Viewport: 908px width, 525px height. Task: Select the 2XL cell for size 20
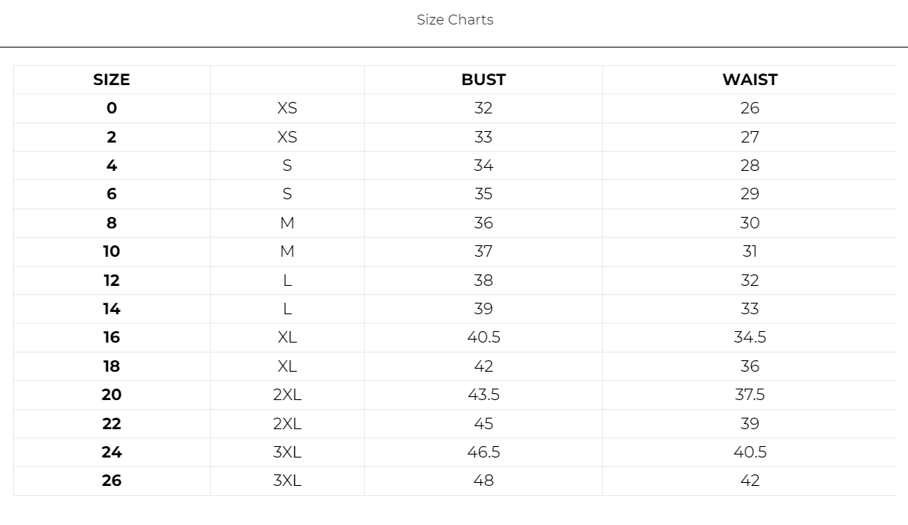coord(287,395)
